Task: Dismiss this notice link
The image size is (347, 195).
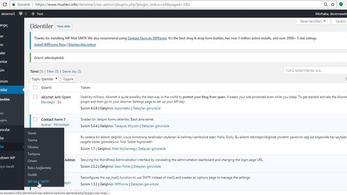Action: tap(82, 44)
